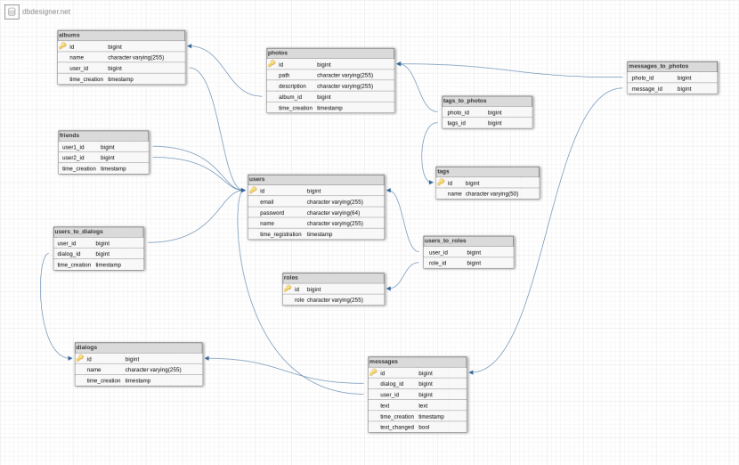Select the albums table header
Image resolution: width=739 pixels, height=465 pixels.
point(121,36)
